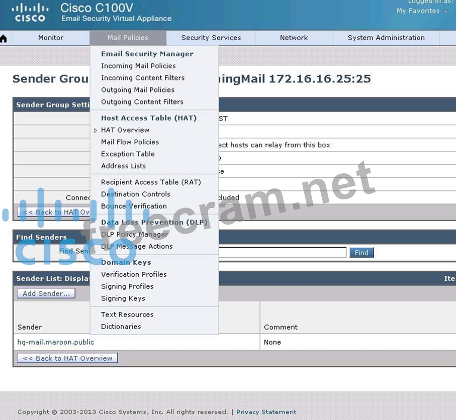The image size is (456, 420).
Task: Open the Network menu
Action: [294, 38]
